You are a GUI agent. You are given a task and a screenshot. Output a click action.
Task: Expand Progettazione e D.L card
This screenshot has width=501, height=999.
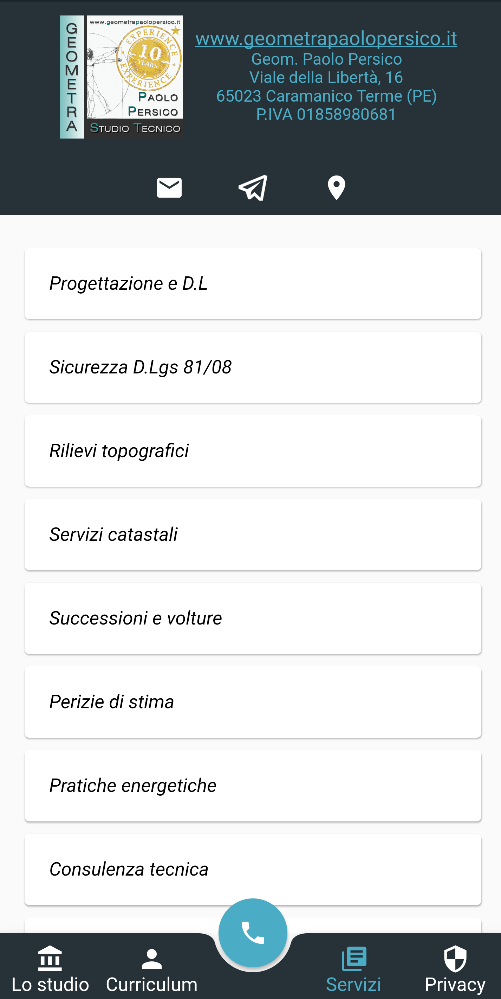(253, 283)
